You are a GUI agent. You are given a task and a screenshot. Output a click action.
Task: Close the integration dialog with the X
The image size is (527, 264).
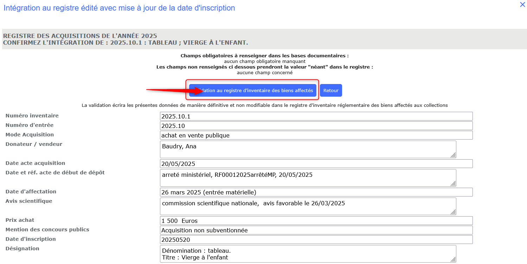point(522,5)
